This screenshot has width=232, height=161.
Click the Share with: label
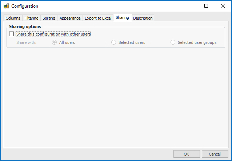26,42
